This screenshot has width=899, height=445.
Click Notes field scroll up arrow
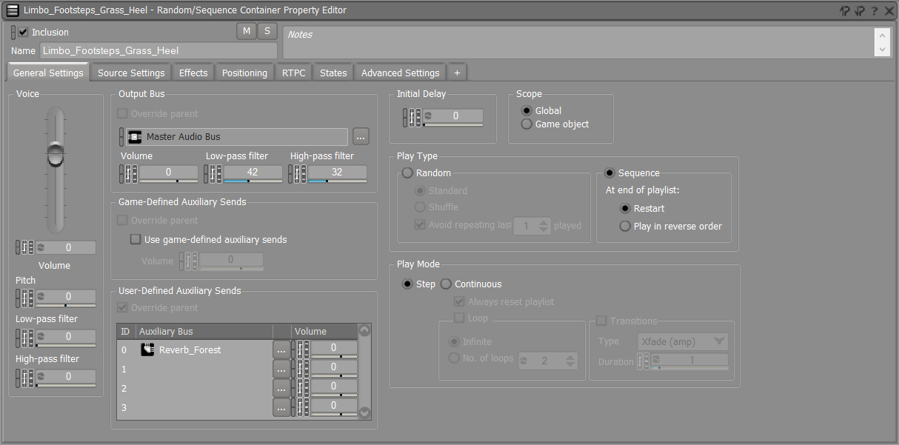click(x=882, y=34)
